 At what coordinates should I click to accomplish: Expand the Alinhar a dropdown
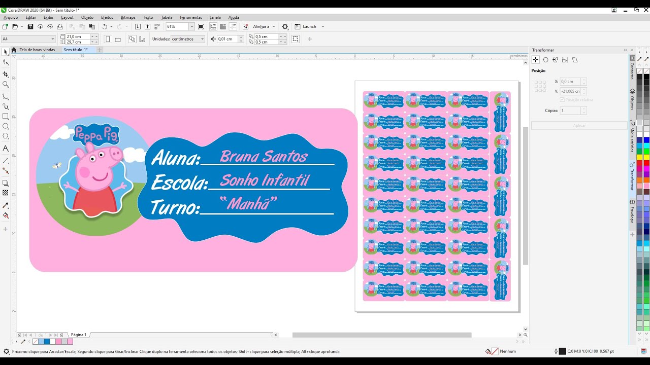[274, 26]
